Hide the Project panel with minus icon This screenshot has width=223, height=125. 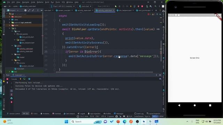point(41,10)
